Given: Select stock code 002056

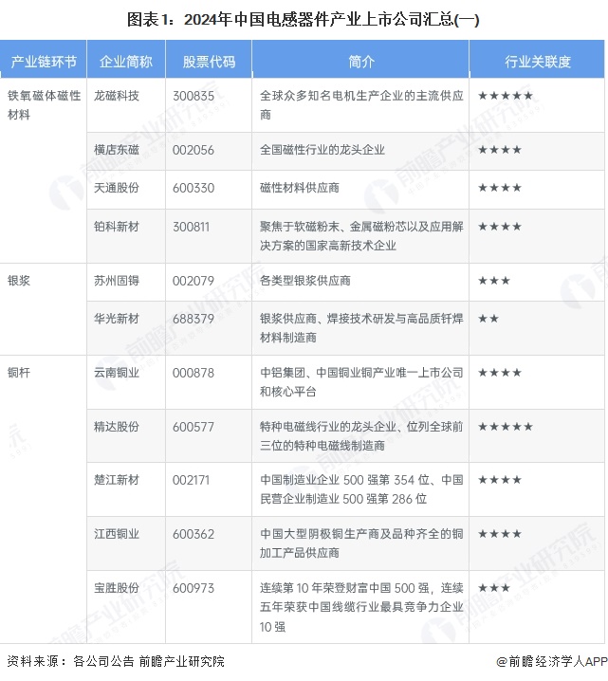Looking at the screenshot, I should point(193,150).
